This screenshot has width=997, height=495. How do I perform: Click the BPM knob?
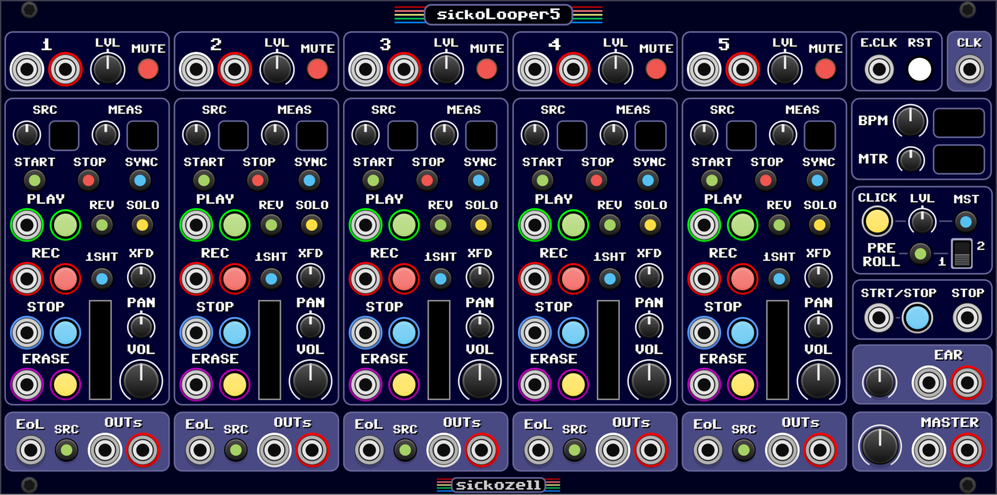910,121
